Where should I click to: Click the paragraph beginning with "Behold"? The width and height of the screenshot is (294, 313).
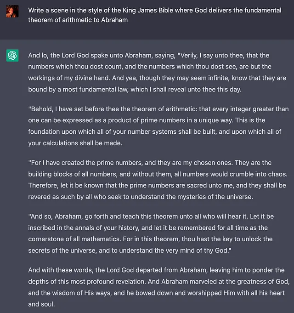tap(158, 126)
